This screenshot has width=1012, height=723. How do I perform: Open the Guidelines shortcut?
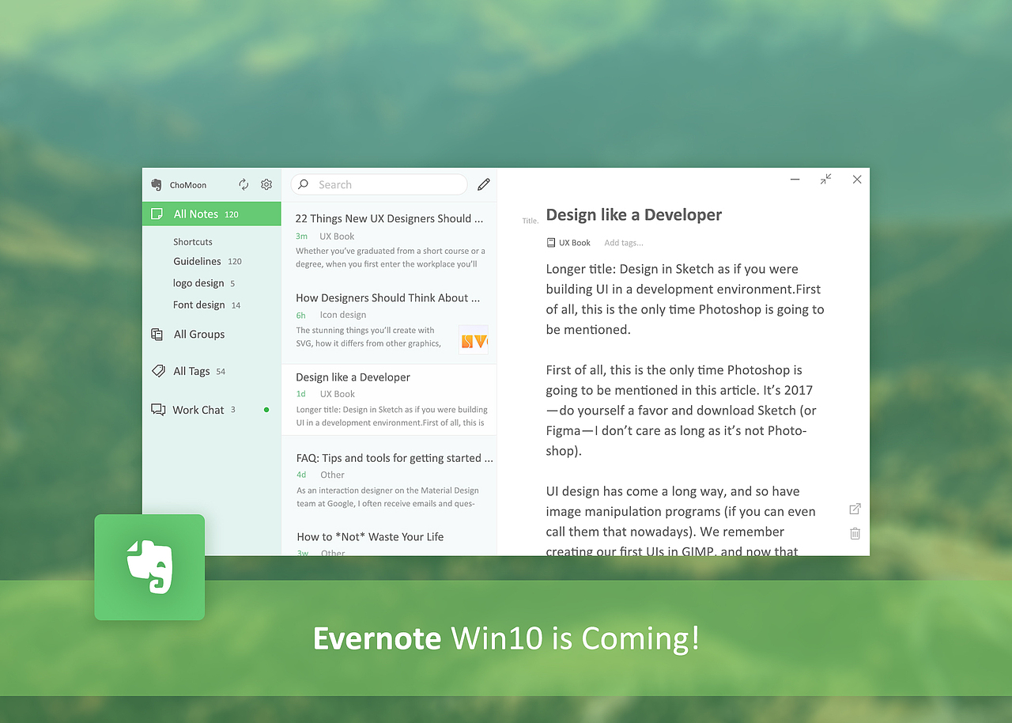pos(197,261)
